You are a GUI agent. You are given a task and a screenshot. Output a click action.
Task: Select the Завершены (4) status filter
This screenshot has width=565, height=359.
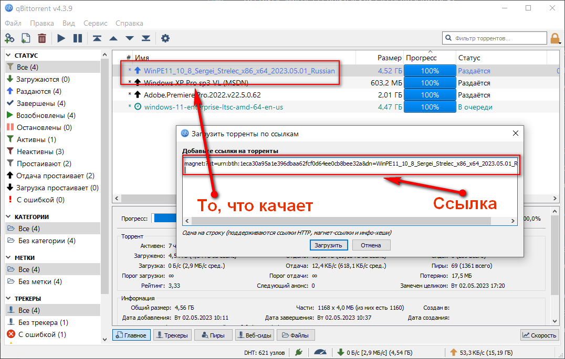53,103
